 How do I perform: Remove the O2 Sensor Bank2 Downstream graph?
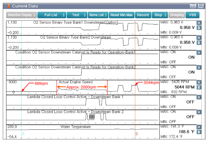[x=199, y=38]
